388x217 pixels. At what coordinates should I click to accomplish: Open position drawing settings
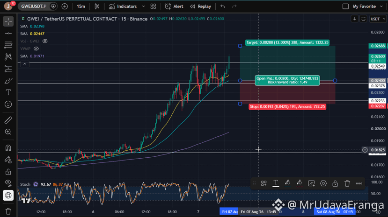323,183
